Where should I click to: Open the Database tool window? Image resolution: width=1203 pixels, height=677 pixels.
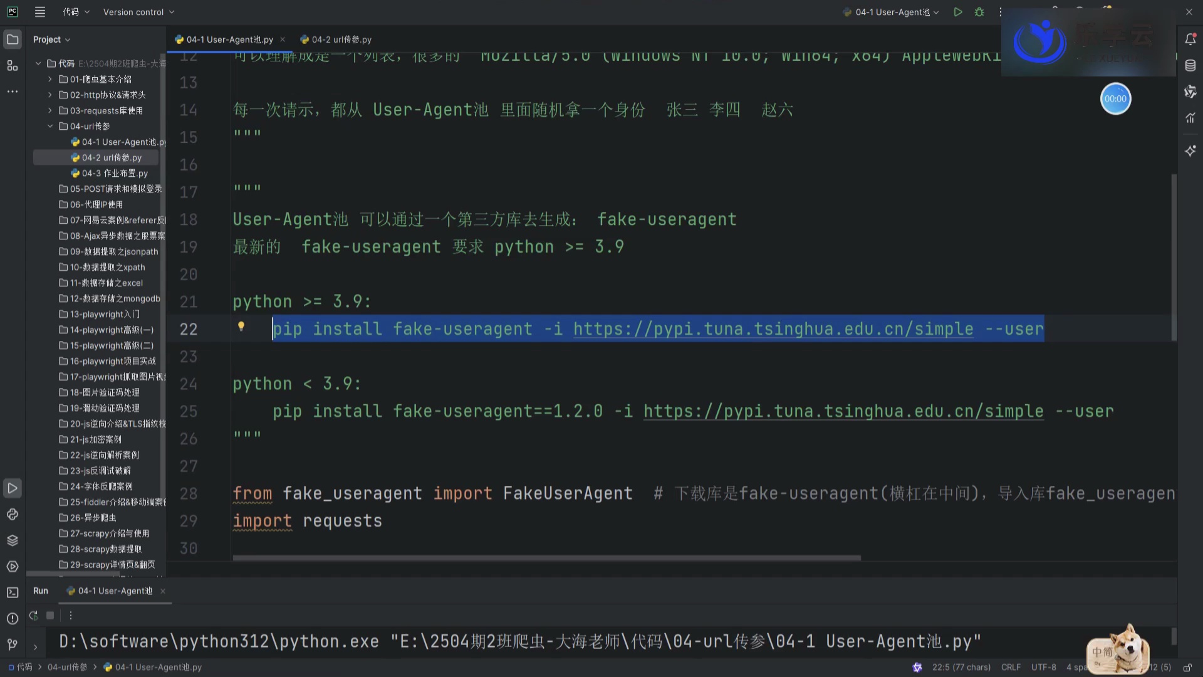(1191, 65)
